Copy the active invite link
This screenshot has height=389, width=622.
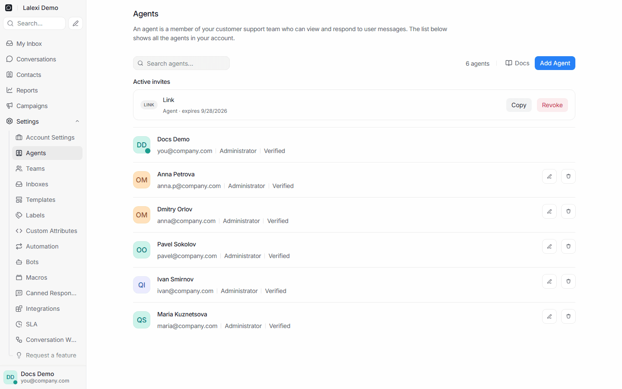[519, 105]
